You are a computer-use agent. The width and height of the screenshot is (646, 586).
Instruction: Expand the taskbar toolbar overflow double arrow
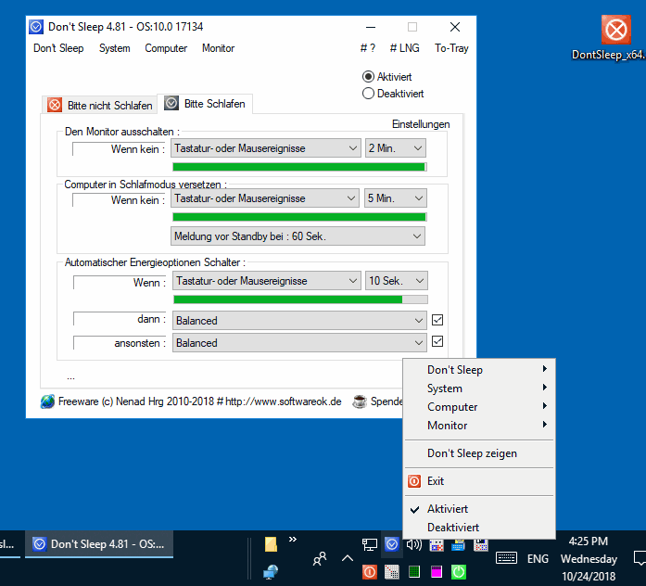tap(293, 539)
